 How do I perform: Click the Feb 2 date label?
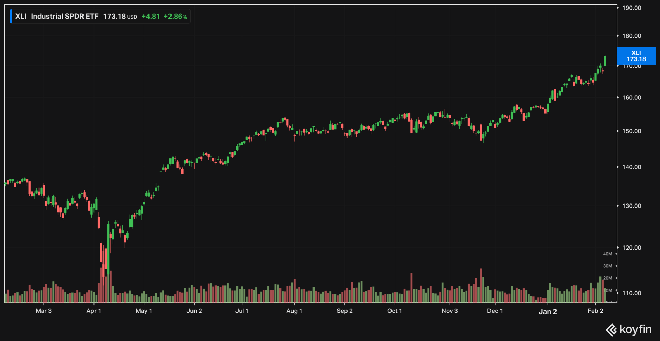(x=595, y=311)
